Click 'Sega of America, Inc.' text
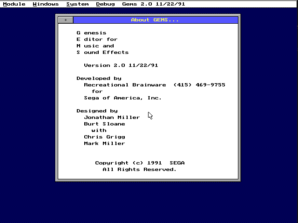Viewport: 298px width, 223px height. pos(123,98)
